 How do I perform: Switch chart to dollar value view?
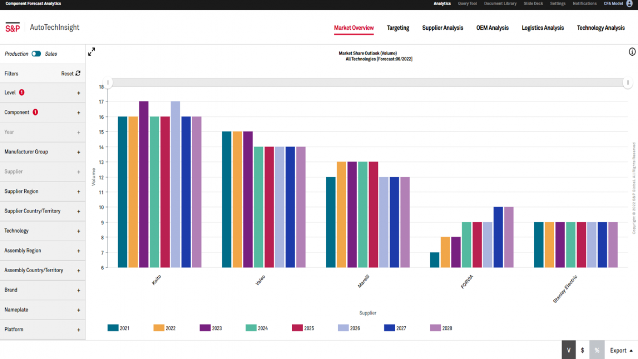[x=582, y=350]
